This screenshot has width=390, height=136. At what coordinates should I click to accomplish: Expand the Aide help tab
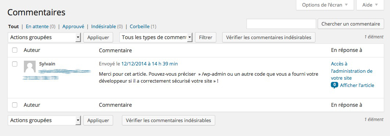(x=370, y=5)
